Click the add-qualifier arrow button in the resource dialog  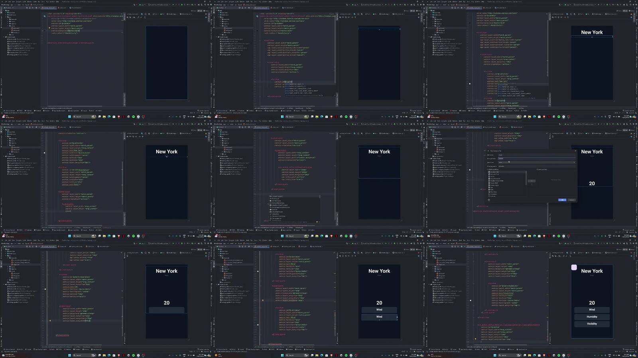click(x=532, y=181)
